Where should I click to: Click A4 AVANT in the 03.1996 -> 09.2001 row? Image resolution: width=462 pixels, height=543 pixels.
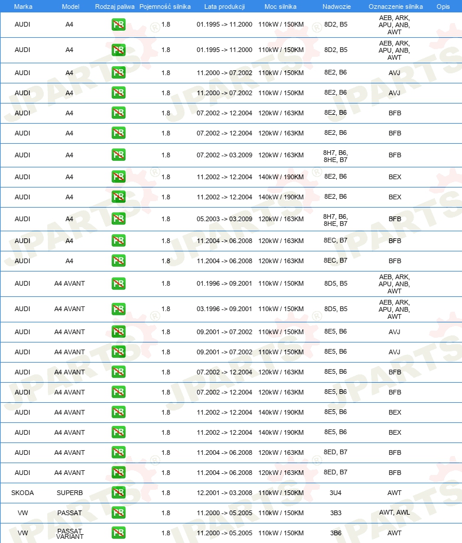point(70,309)
